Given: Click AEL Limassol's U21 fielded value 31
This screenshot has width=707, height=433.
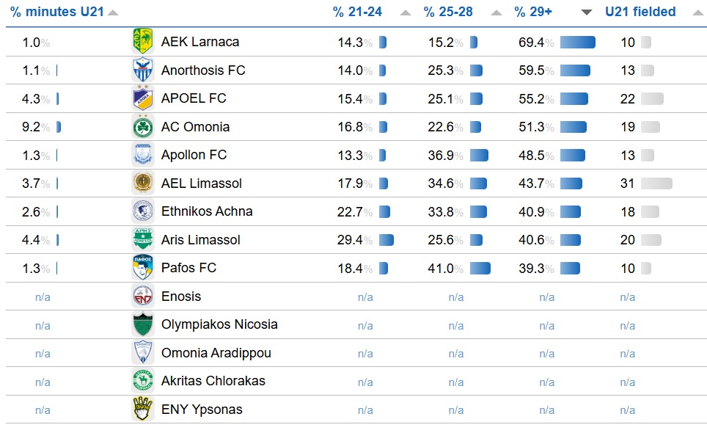Looking at the screenshot, I should pos(627,183).
